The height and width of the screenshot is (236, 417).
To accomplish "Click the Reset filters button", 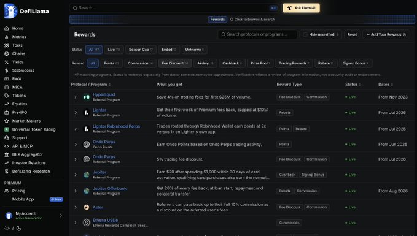I will tap(352, 34).
